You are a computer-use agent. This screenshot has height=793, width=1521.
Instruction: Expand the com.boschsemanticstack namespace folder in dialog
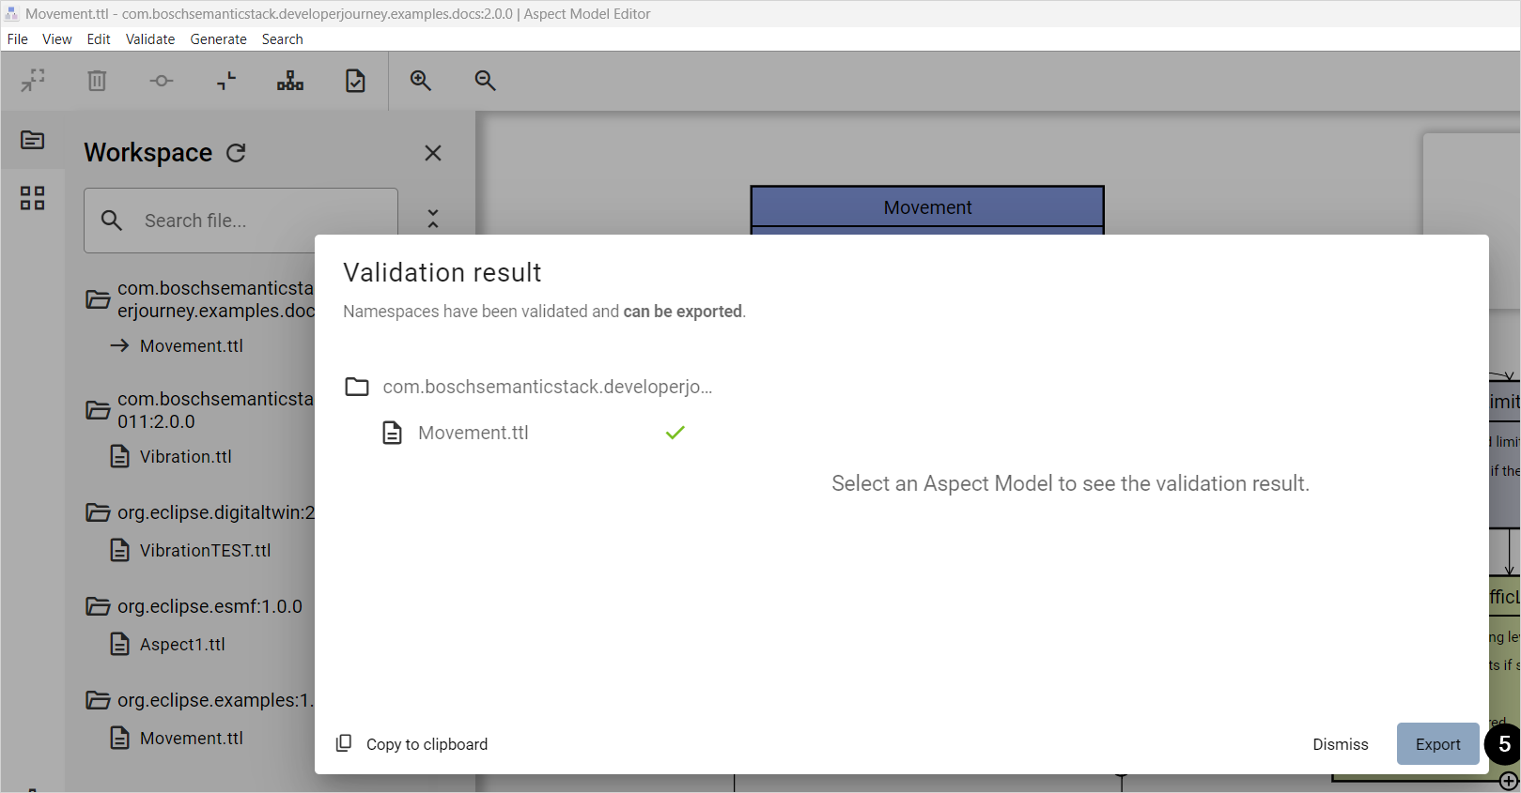(x=357, y=387)
